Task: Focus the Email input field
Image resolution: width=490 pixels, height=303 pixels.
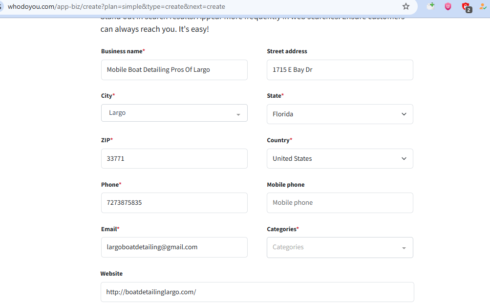Action: (x=174, y=247)
